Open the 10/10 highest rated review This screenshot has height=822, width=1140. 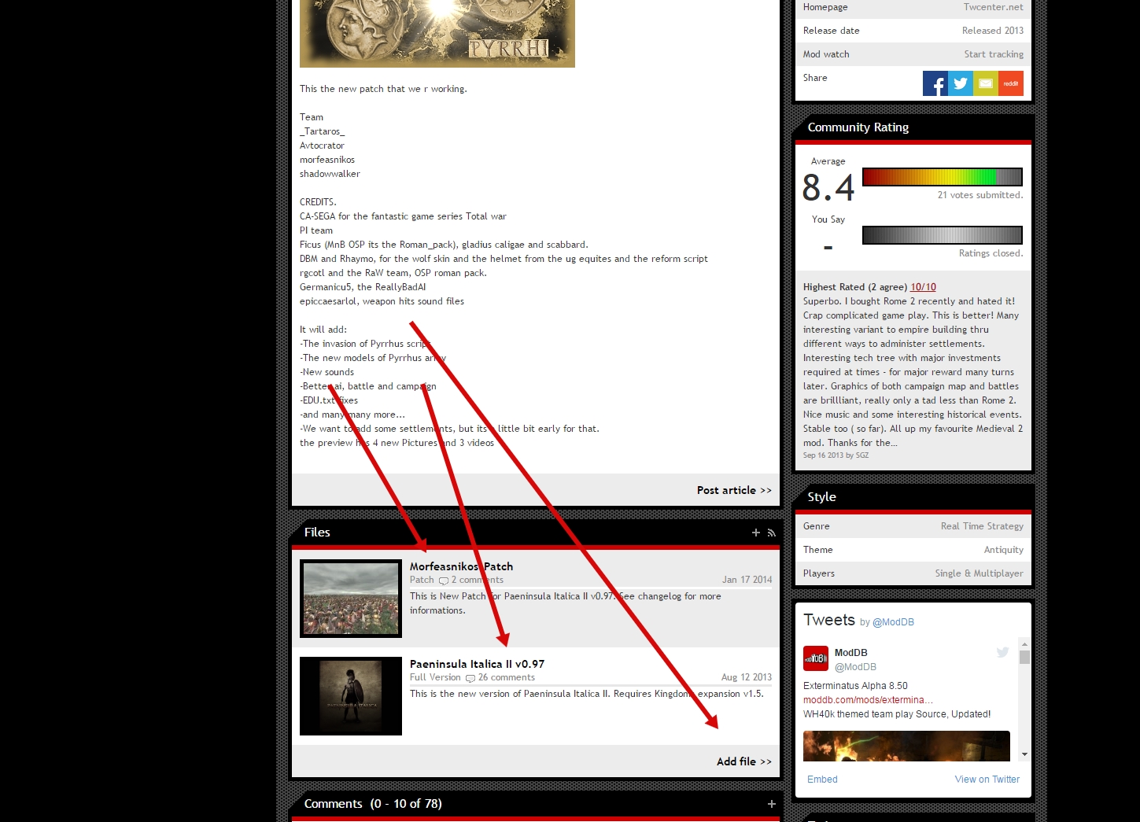(923, 287)
